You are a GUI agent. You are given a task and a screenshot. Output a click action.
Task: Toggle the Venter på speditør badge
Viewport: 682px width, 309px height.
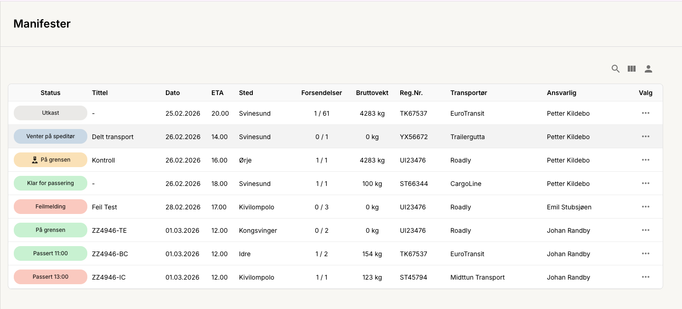coord(50,136)
